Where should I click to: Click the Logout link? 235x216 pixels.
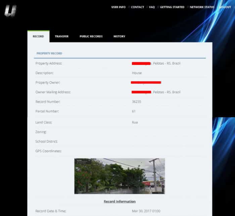coord(225,7)
